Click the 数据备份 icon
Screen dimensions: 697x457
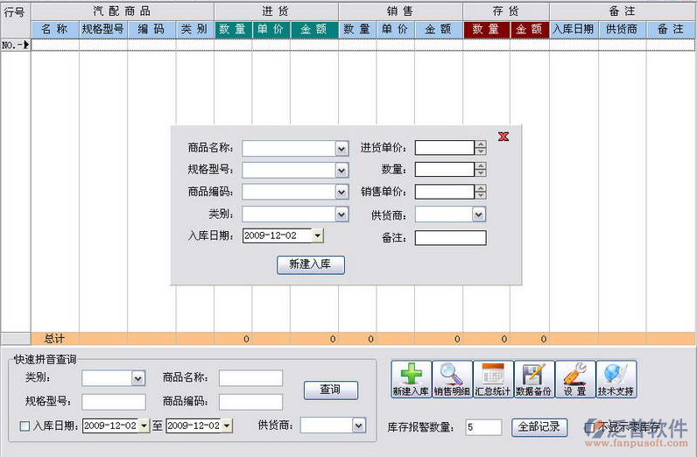click(x=532, y=378)
